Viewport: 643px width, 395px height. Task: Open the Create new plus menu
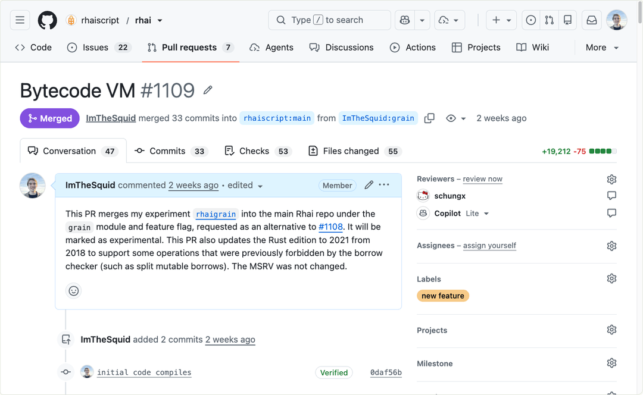click(x=501, y=20)
